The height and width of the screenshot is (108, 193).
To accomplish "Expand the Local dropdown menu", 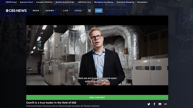I will pyautogui.click(x=79, y=11).
